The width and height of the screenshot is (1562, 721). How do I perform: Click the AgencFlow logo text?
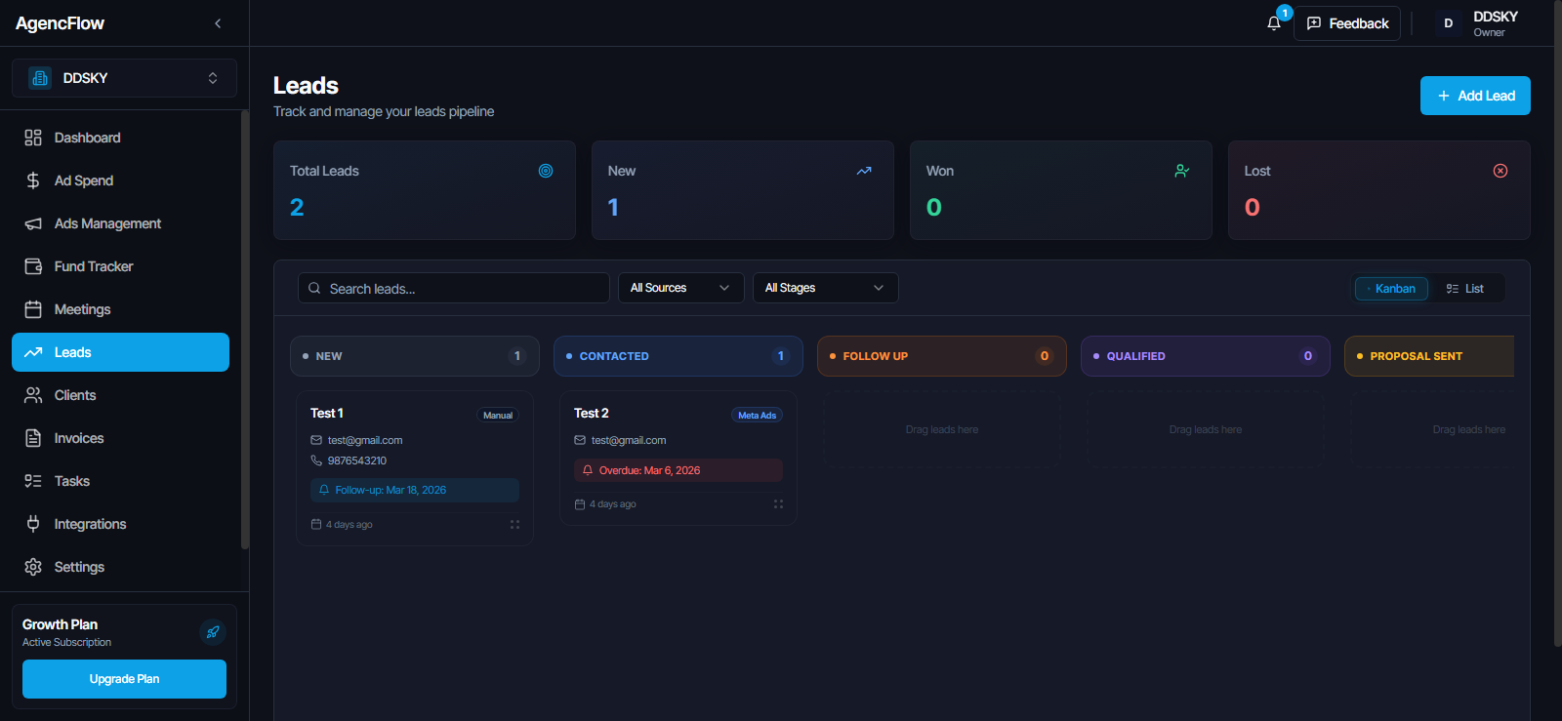[x=61, y=23]
